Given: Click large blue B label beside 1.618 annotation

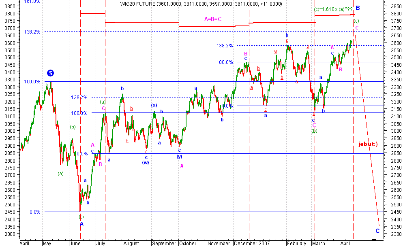Looking at the screenshot, I should (358, 8).
